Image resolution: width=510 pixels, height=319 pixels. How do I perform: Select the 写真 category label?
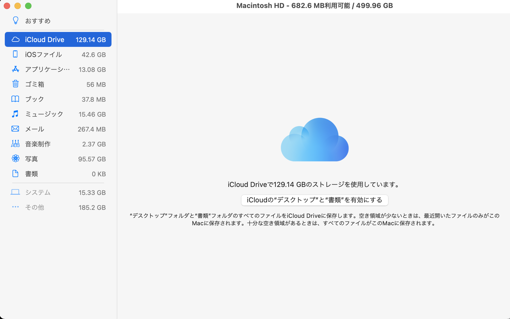coord(31,159)
